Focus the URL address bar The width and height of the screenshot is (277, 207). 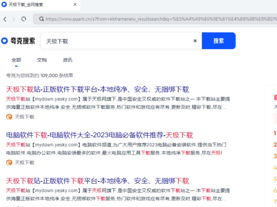pos(155,19)
